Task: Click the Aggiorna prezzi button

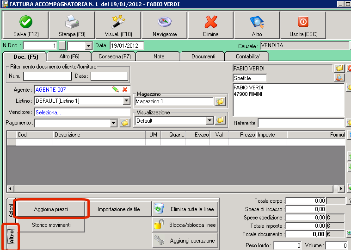Action: (x=51, y=209)
